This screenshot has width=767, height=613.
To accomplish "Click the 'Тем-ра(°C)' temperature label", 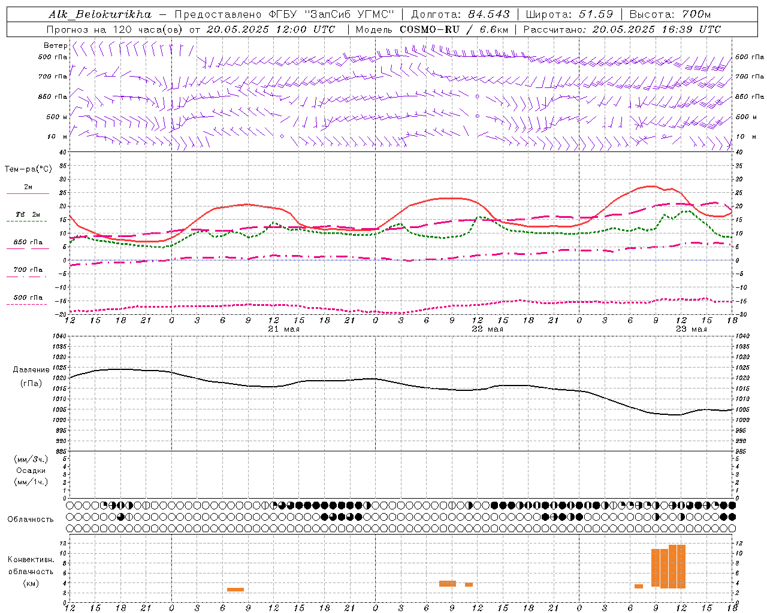I will pyautogui.click(x=28, y=169).
